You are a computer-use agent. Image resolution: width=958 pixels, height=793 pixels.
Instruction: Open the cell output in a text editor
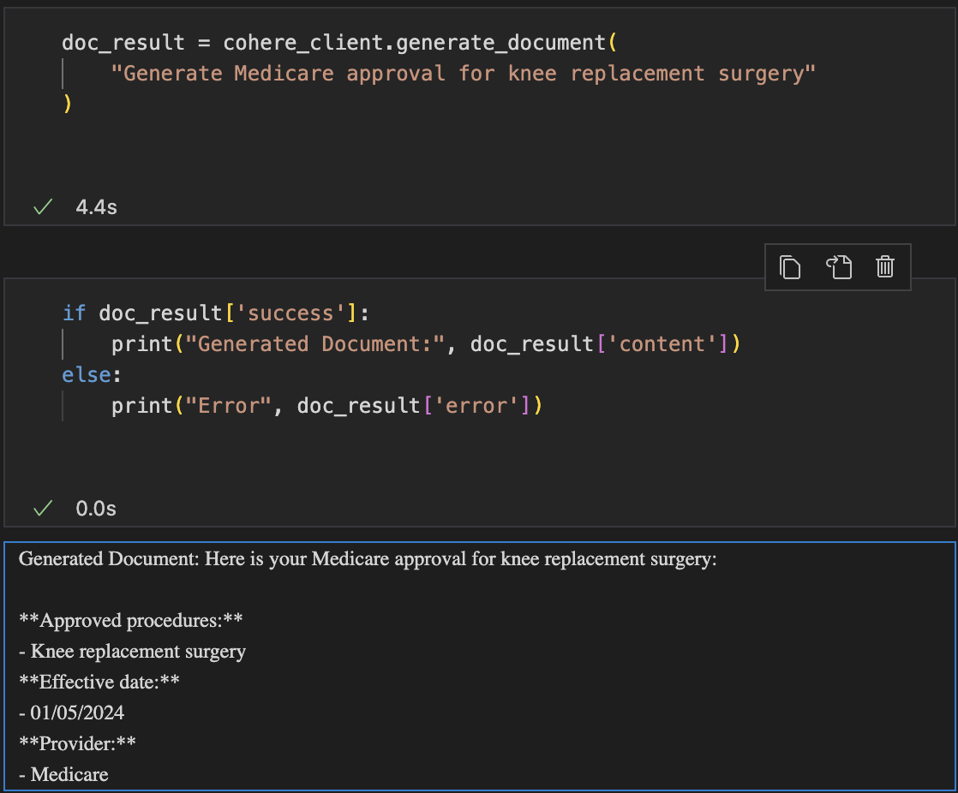click(x=838, y=267)
